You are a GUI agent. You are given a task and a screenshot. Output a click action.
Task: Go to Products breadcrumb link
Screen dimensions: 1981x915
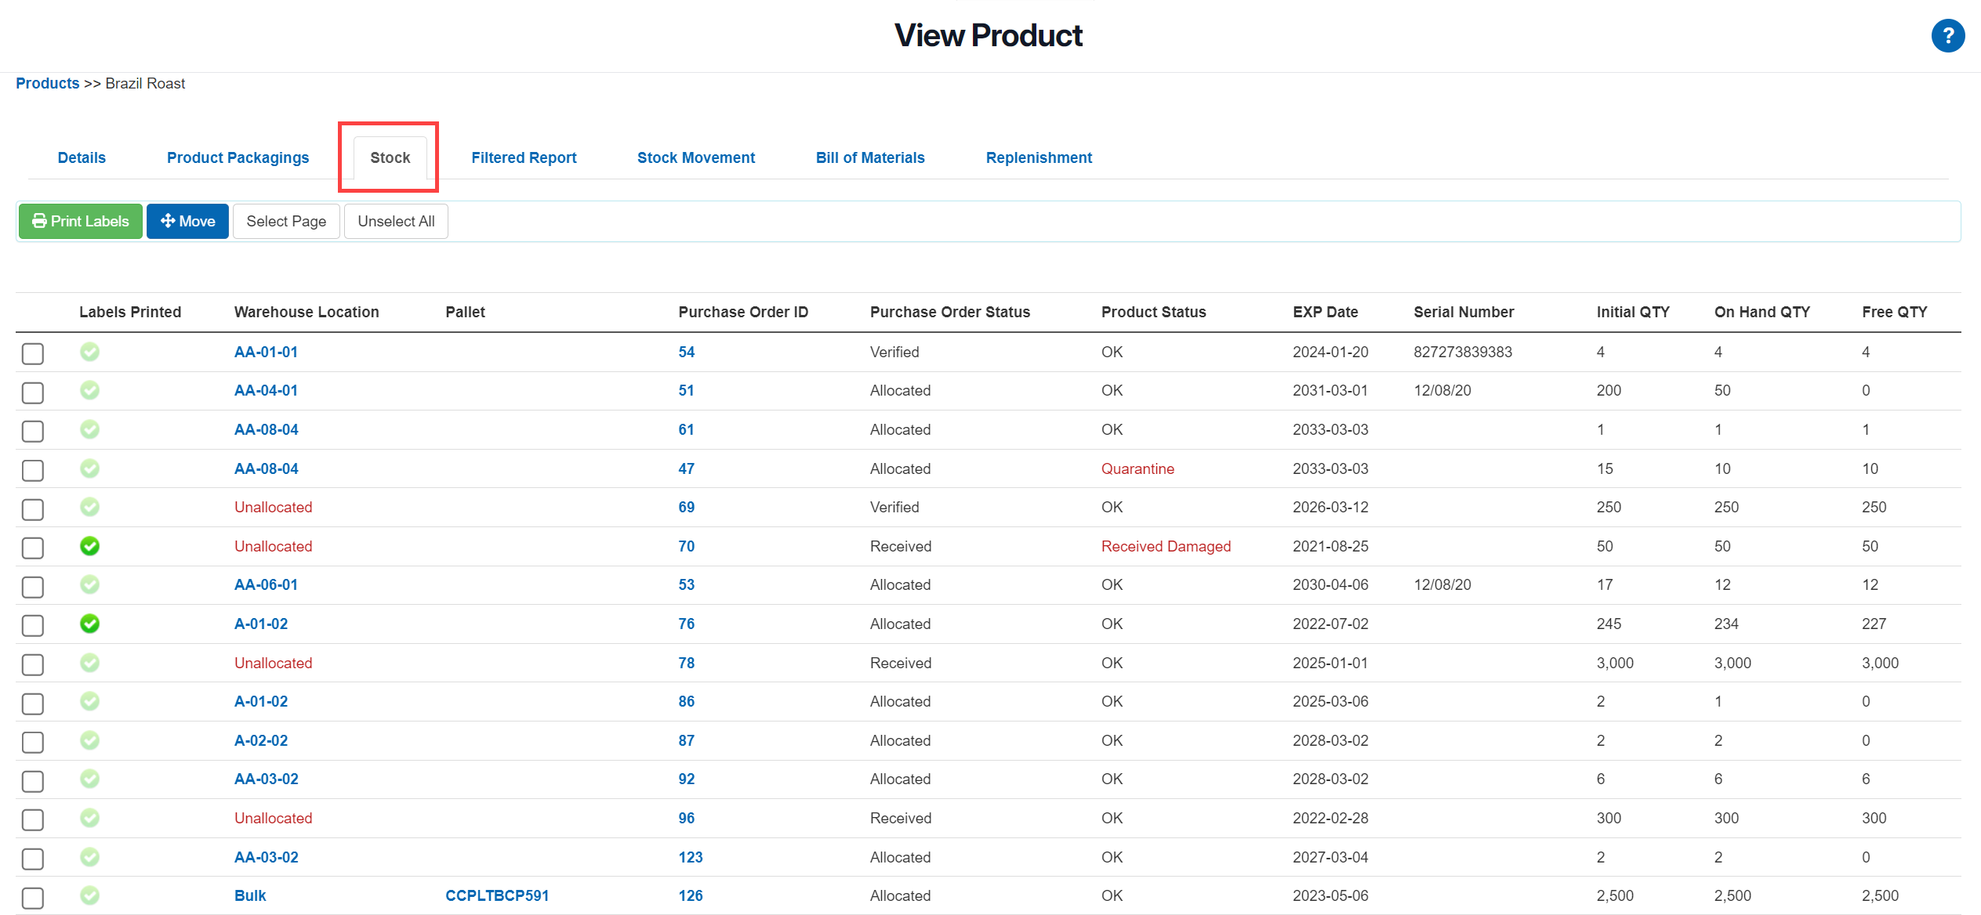[x=47, y=83]
